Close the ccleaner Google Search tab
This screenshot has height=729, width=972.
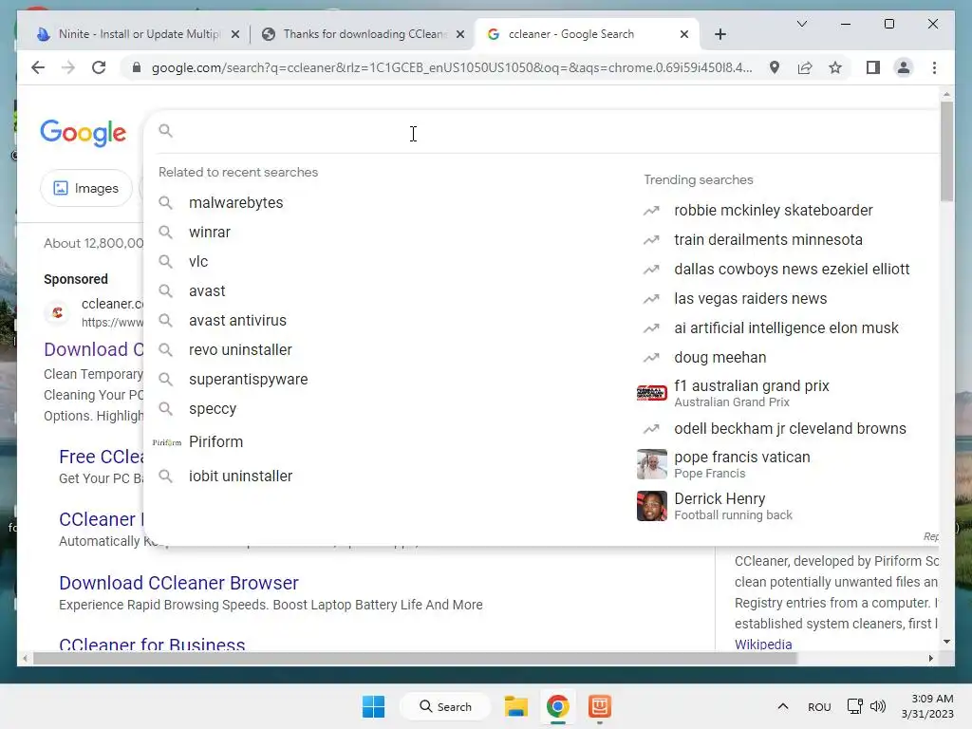[x=683, y=34]
